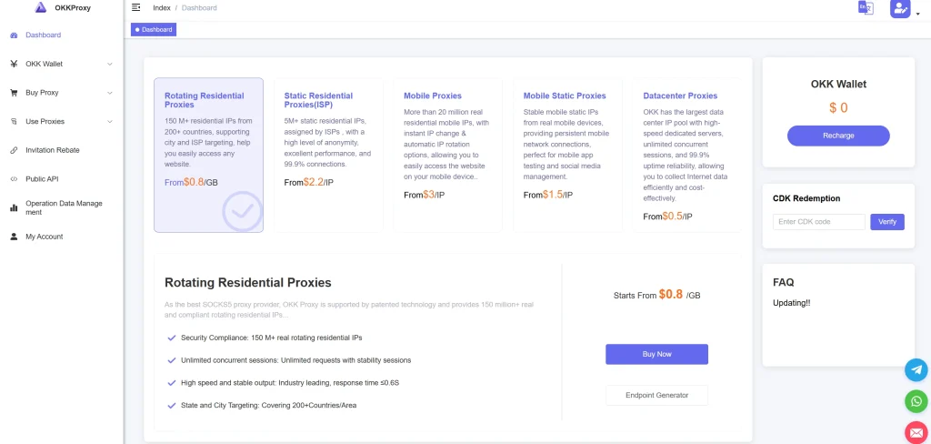
Task: Open the user profile avatar menu
Action: pyautogui.click(x=900, y=9)
